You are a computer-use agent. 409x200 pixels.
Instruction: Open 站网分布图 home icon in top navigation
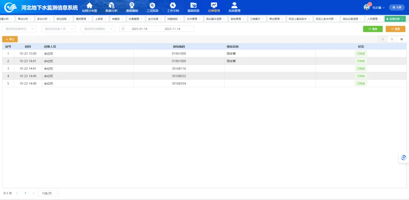[x=89, y=5]
